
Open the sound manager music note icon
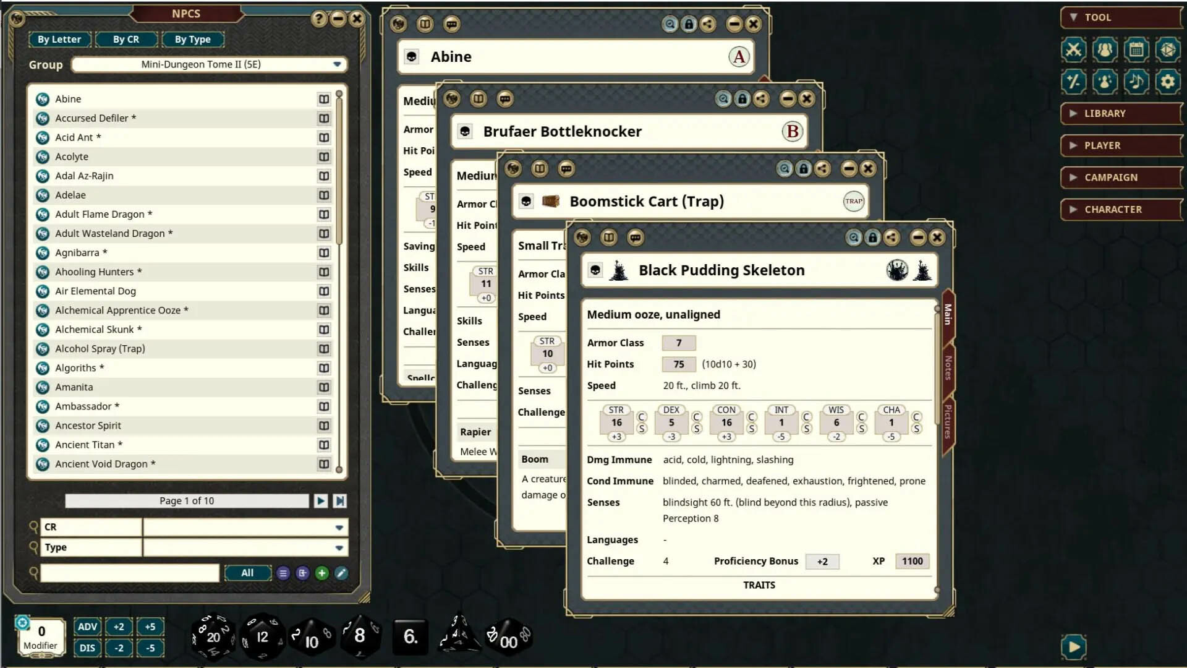coord(1137,81)
